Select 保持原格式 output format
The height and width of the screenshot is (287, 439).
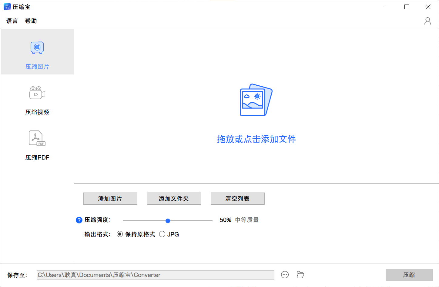120,234
